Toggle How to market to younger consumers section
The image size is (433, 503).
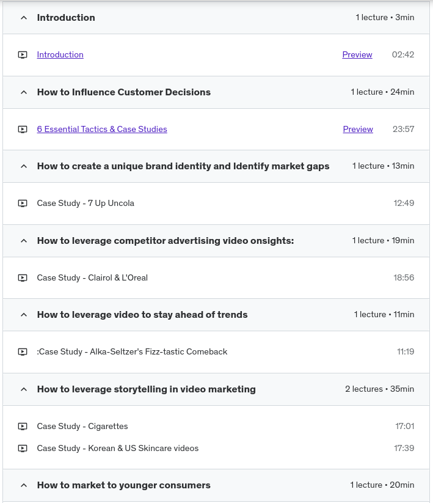[x=24, y=485]
